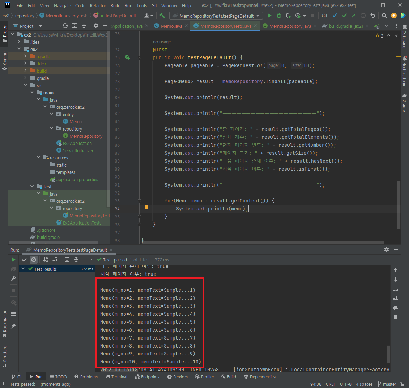Open the Profiler tool window
The image size is (409, 388).
205,377
